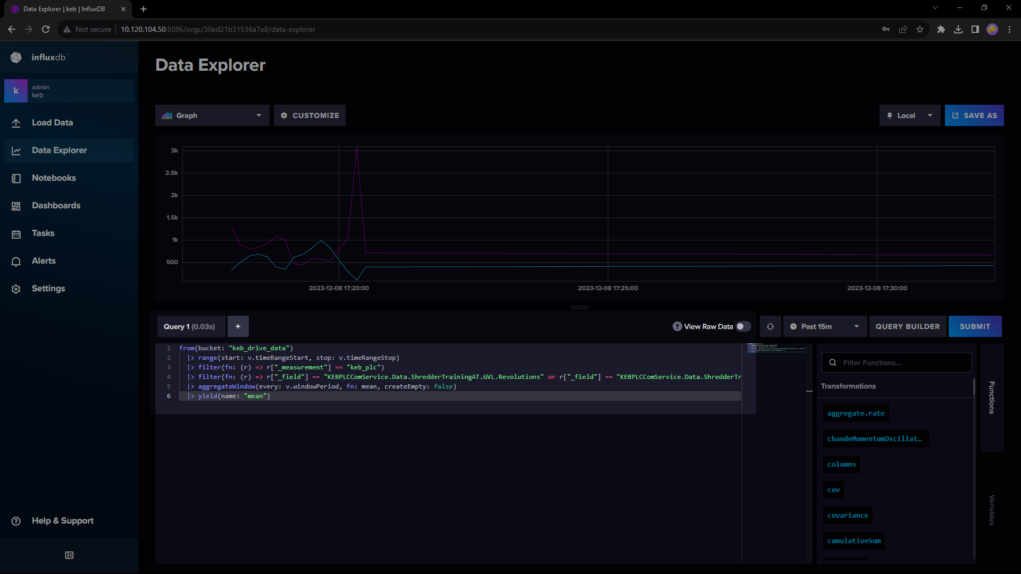Image resolution: width=1021 pixels, height=574 pixels.
Task: Open the Past 15m time range dropdown
Action: pyautogui.click(x=824, y=326)
